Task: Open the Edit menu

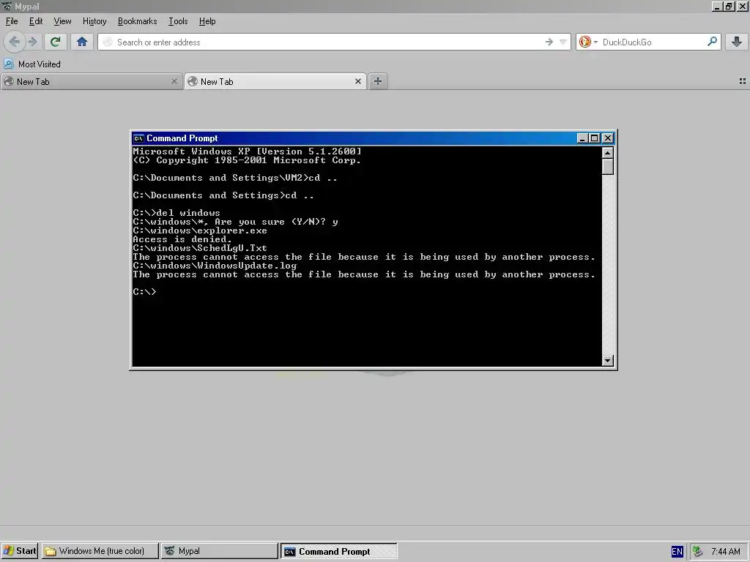Action: pyautogui.click(x=35, y=21)
